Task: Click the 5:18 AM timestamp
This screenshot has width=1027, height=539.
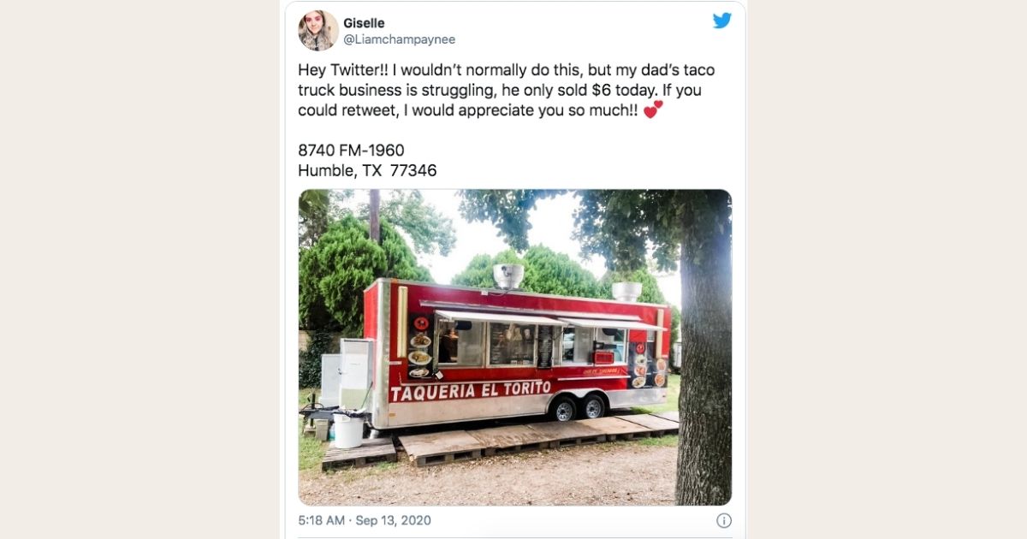Action: tap(322, 520)
